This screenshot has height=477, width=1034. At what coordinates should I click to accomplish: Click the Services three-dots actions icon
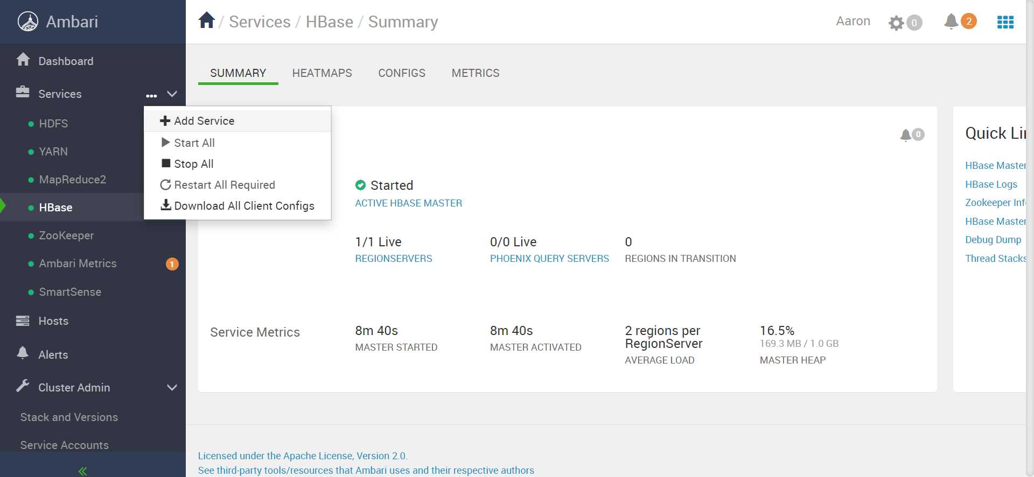click(151, 96)
